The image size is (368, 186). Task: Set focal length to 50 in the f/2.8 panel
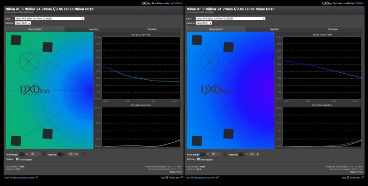click(x=26, y=154)
